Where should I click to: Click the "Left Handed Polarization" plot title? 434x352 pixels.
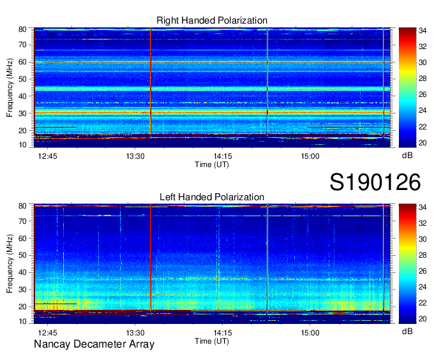click(212, 197)
